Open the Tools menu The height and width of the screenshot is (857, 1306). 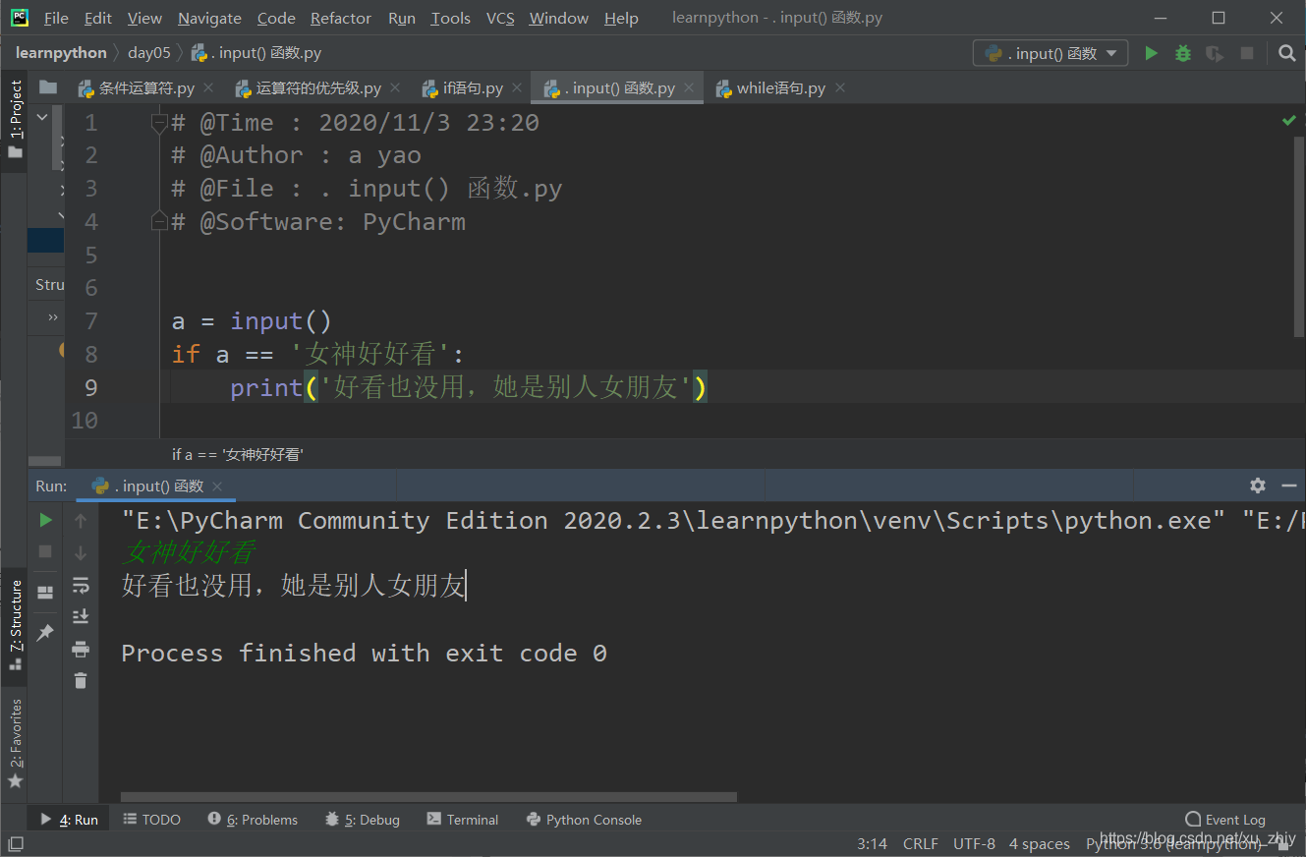coord(450,18)
